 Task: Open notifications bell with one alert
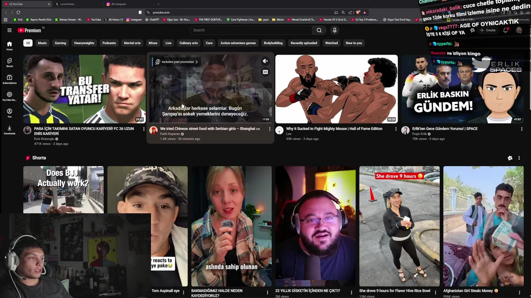(x=506, y=30)
